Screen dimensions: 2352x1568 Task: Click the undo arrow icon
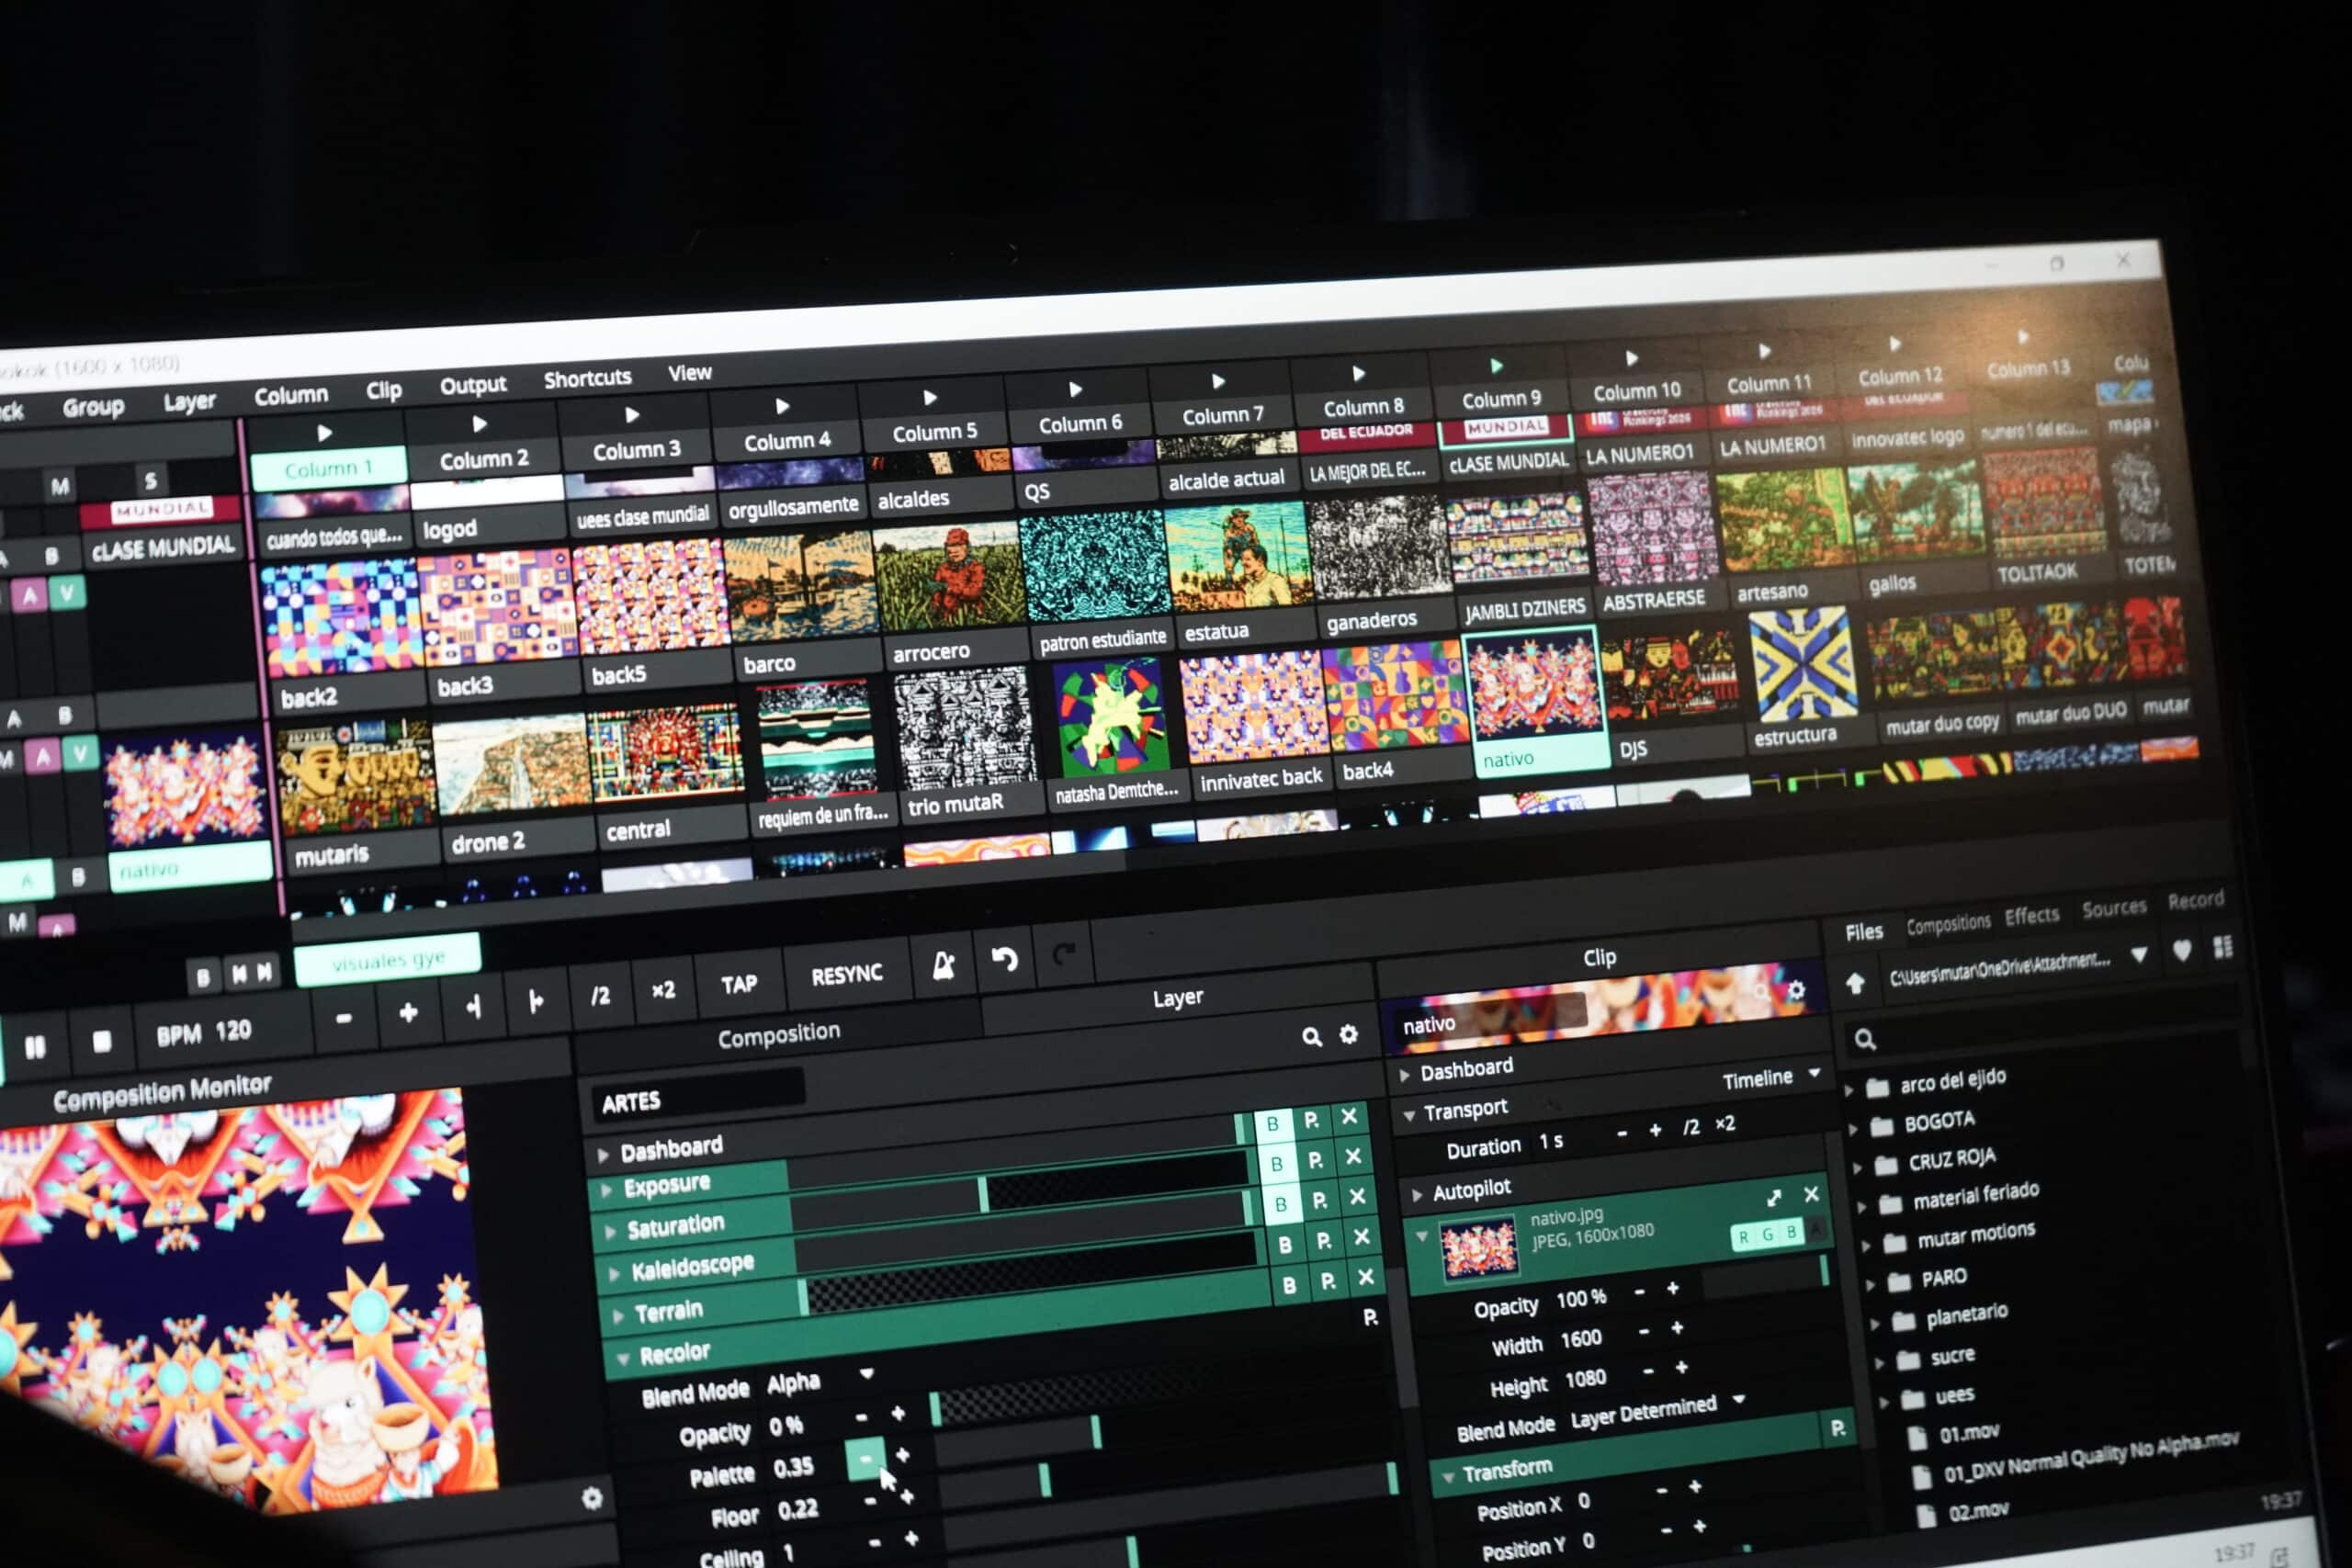(1004, 960)
